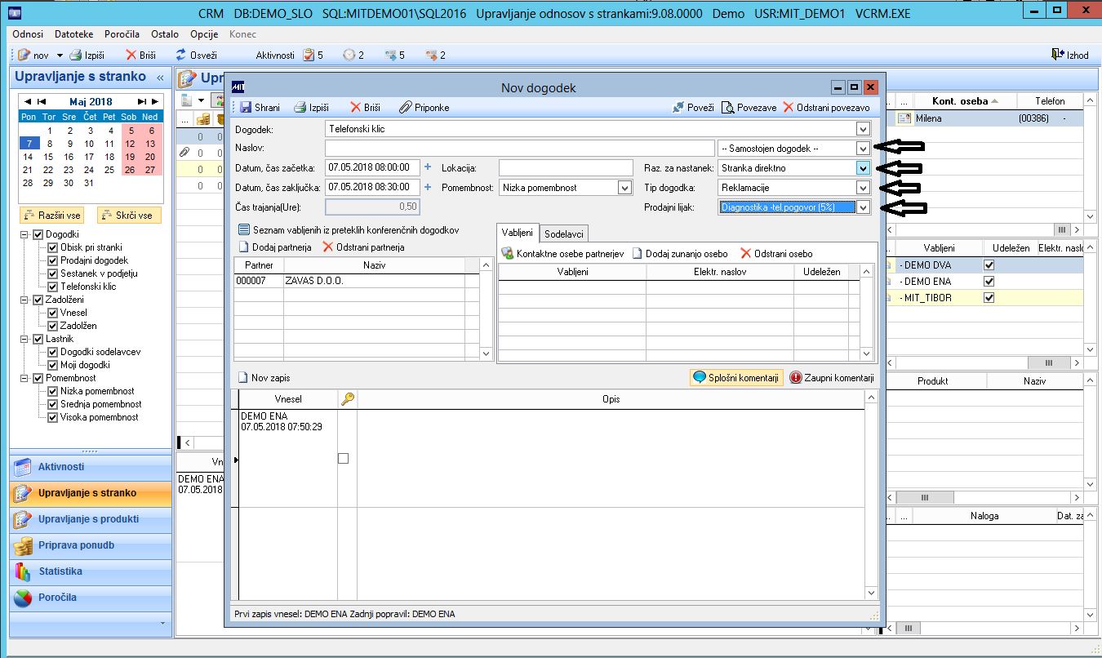Add time with plus beside Datum, čas začetka
Screen dimensions: 1102x658
pyautogui.click(x=428, y=167)
